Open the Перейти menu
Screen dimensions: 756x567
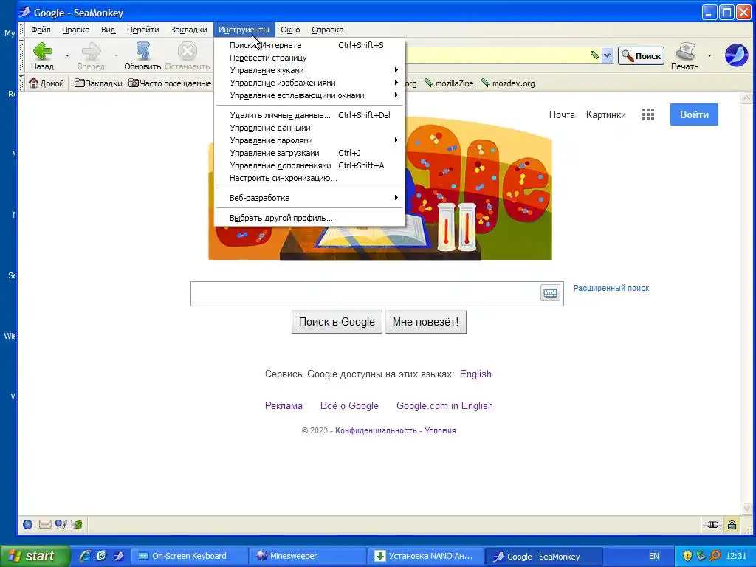click(142, 30)
